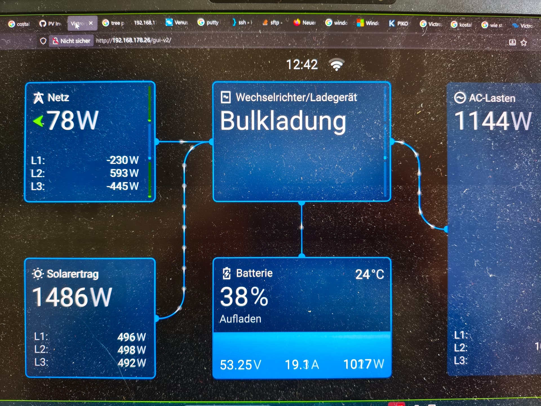Screen dimensions: 541x406
Task: Open the putty search tab
Action: tap(209, 23)
